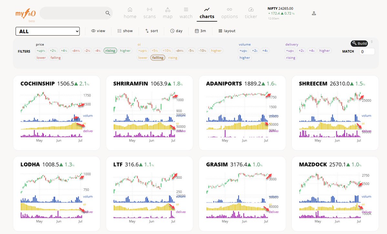This screenshot has height=234, width=387.
Task: Toggle oi +10% filter
Action: pos(167,51)
